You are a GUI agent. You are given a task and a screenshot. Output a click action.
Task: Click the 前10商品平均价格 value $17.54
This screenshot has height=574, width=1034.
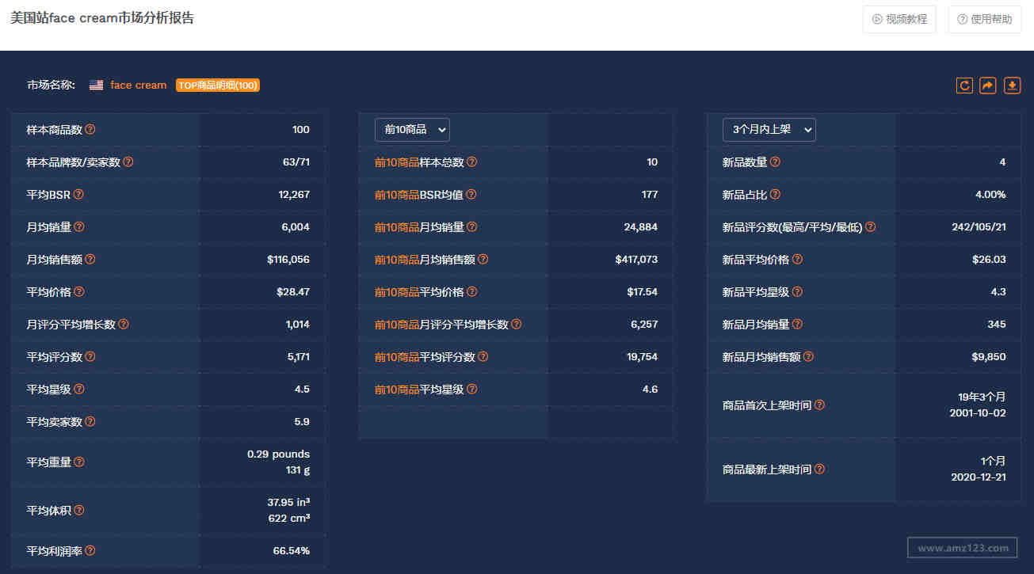642,292
